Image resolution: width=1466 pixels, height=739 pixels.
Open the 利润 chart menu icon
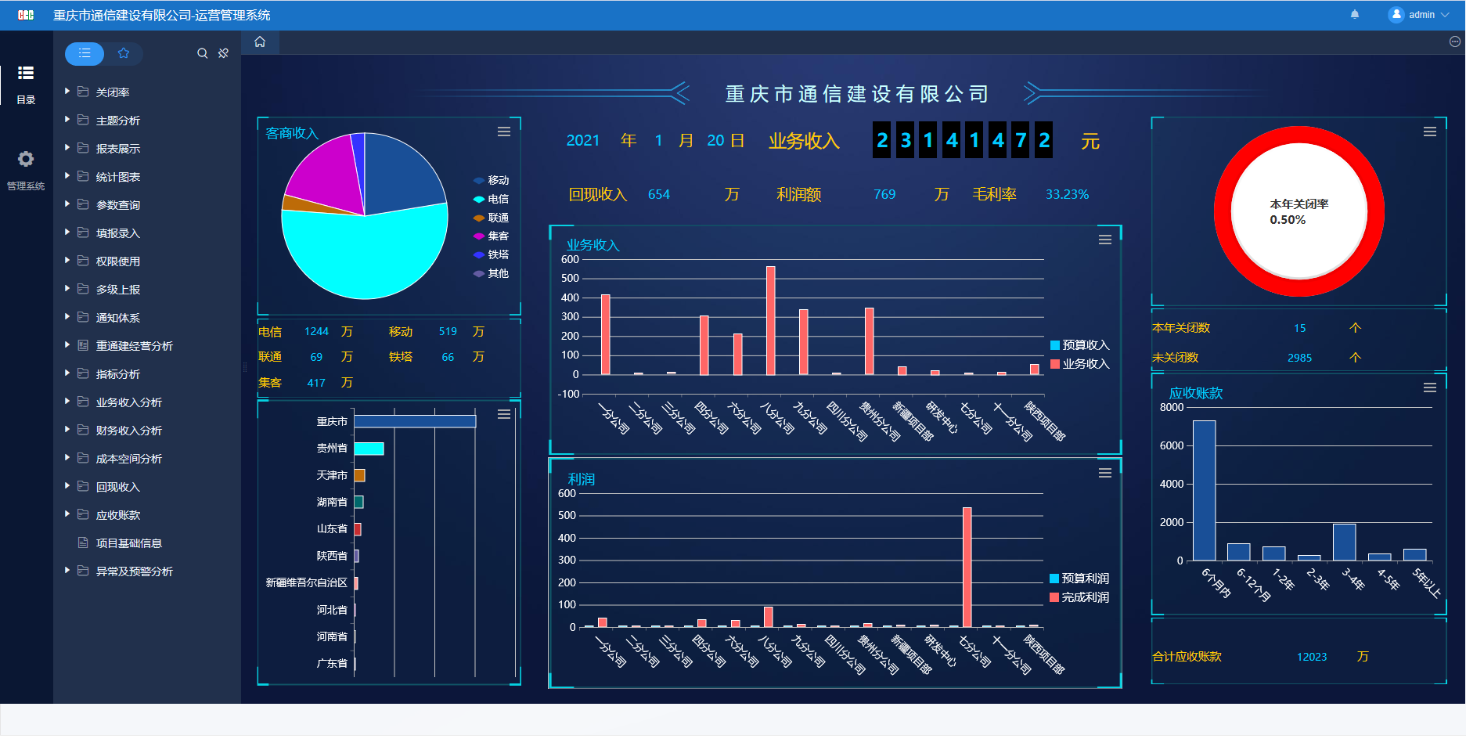click(1104, 473)
